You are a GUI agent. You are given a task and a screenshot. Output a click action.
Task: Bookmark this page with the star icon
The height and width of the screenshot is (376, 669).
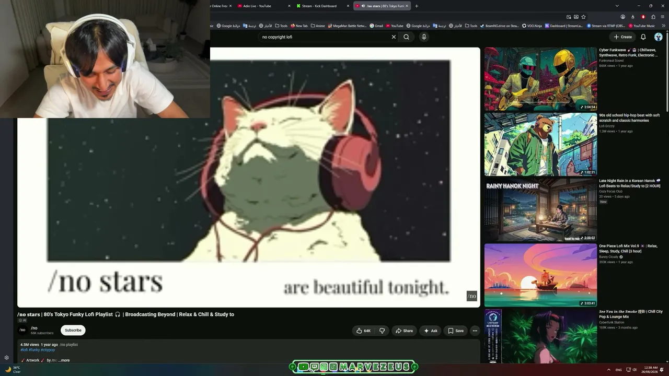tap(583, 17)
